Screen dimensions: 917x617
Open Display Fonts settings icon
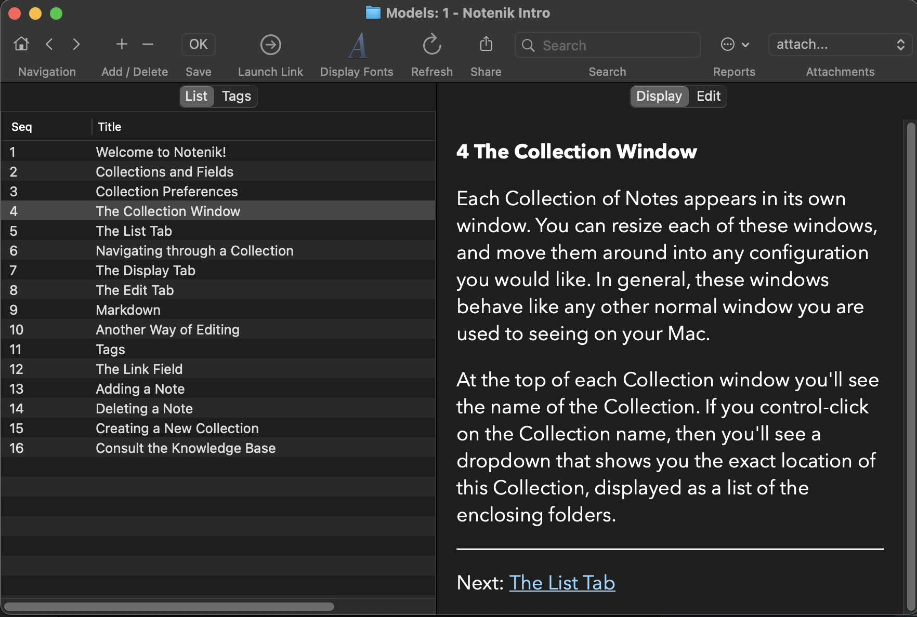point(357,45)
